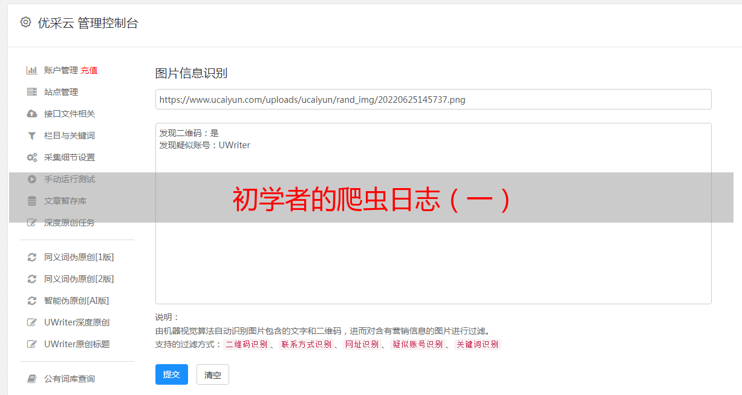
Task: Click the refresh icon for 同义词伪原创[2版]
Action: 32,279
